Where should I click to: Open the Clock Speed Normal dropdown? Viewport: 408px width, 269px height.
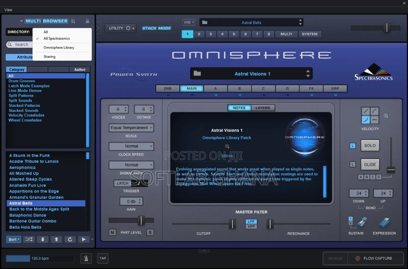pyautogui.click(x=131, y=146)
